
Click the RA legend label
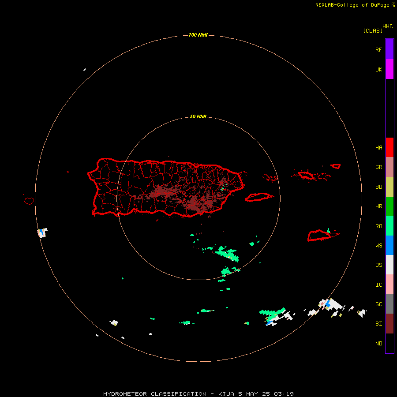[x=378, y=226]
